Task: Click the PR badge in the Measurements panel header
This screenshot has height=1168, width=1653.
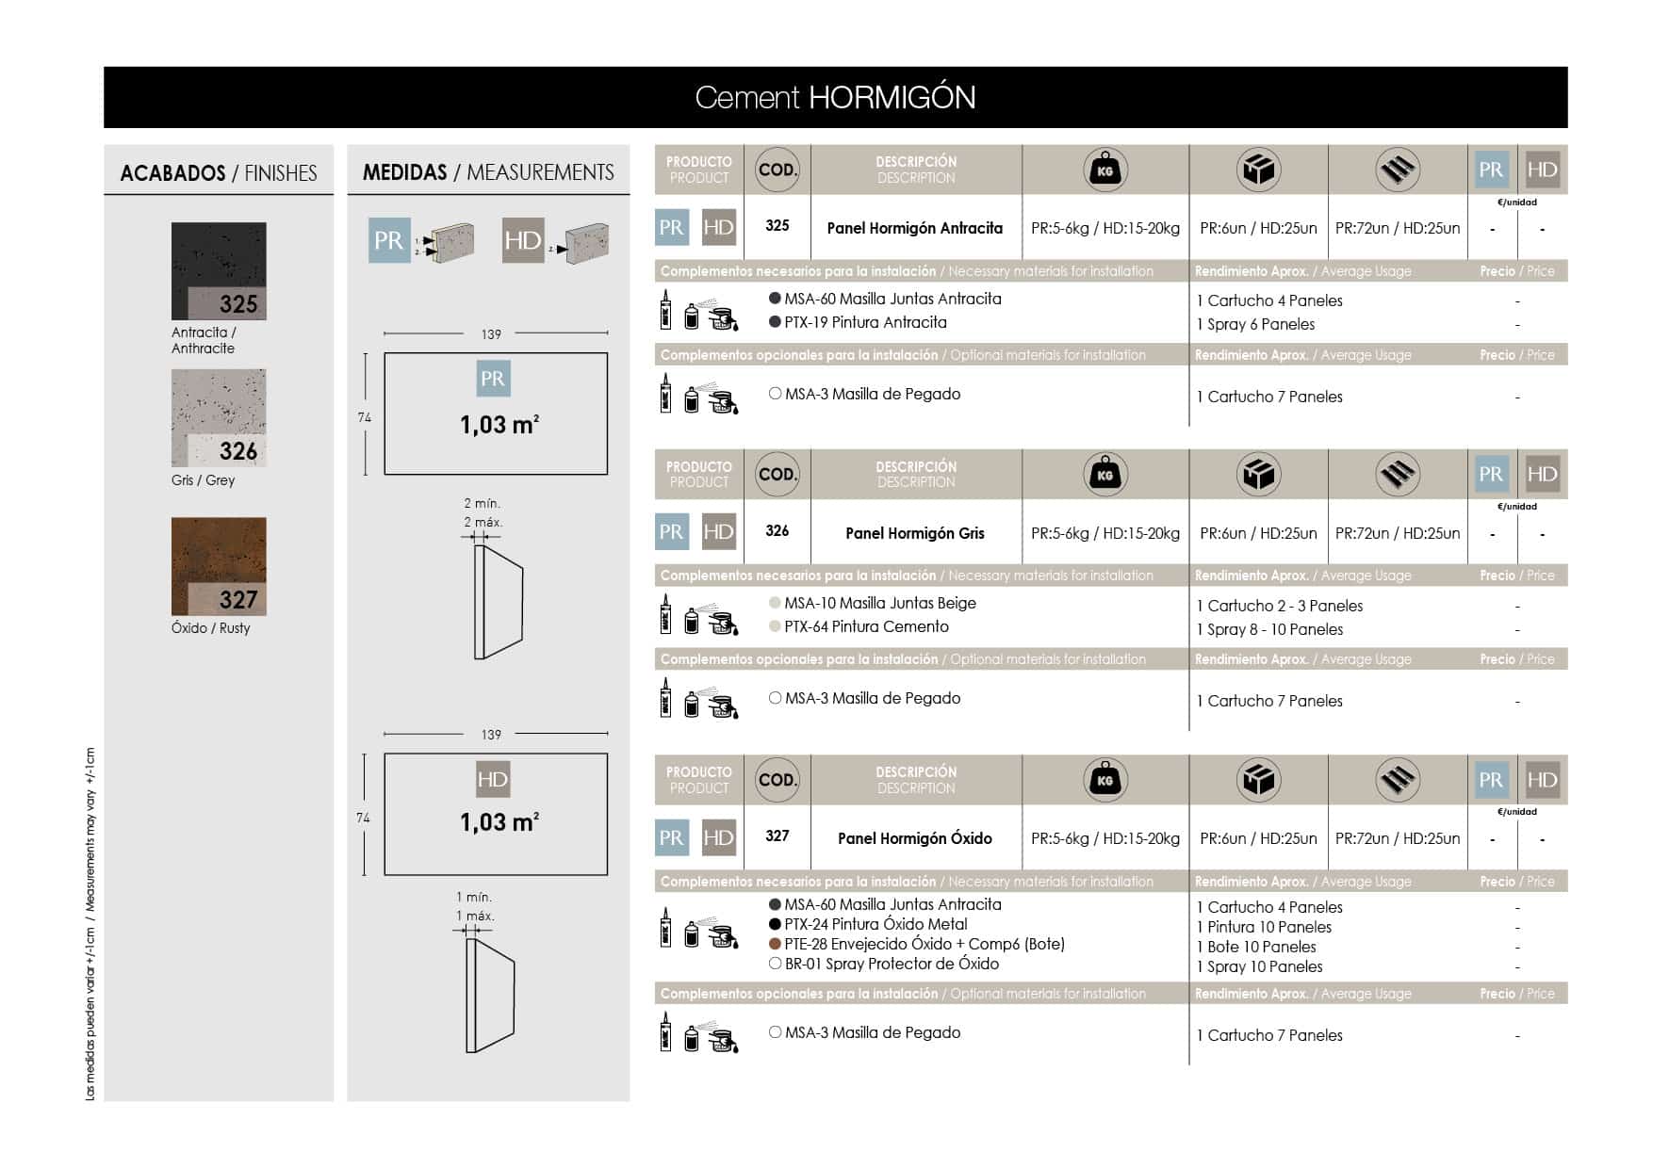Action: (x=389, y=240)
